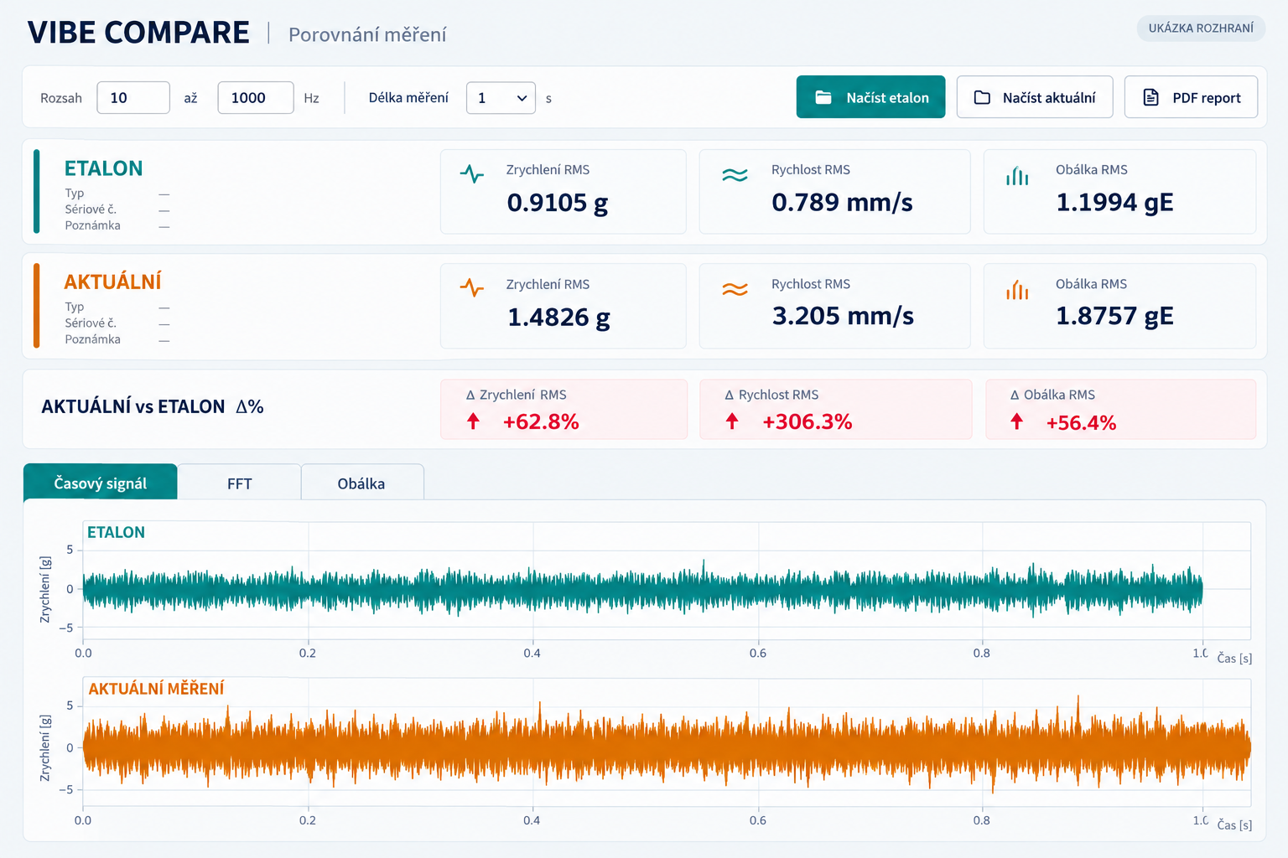The height and width of the screenshot is (858, 1288).
Task: Focus the upper range field showing 1000
Action: point(256,98)
